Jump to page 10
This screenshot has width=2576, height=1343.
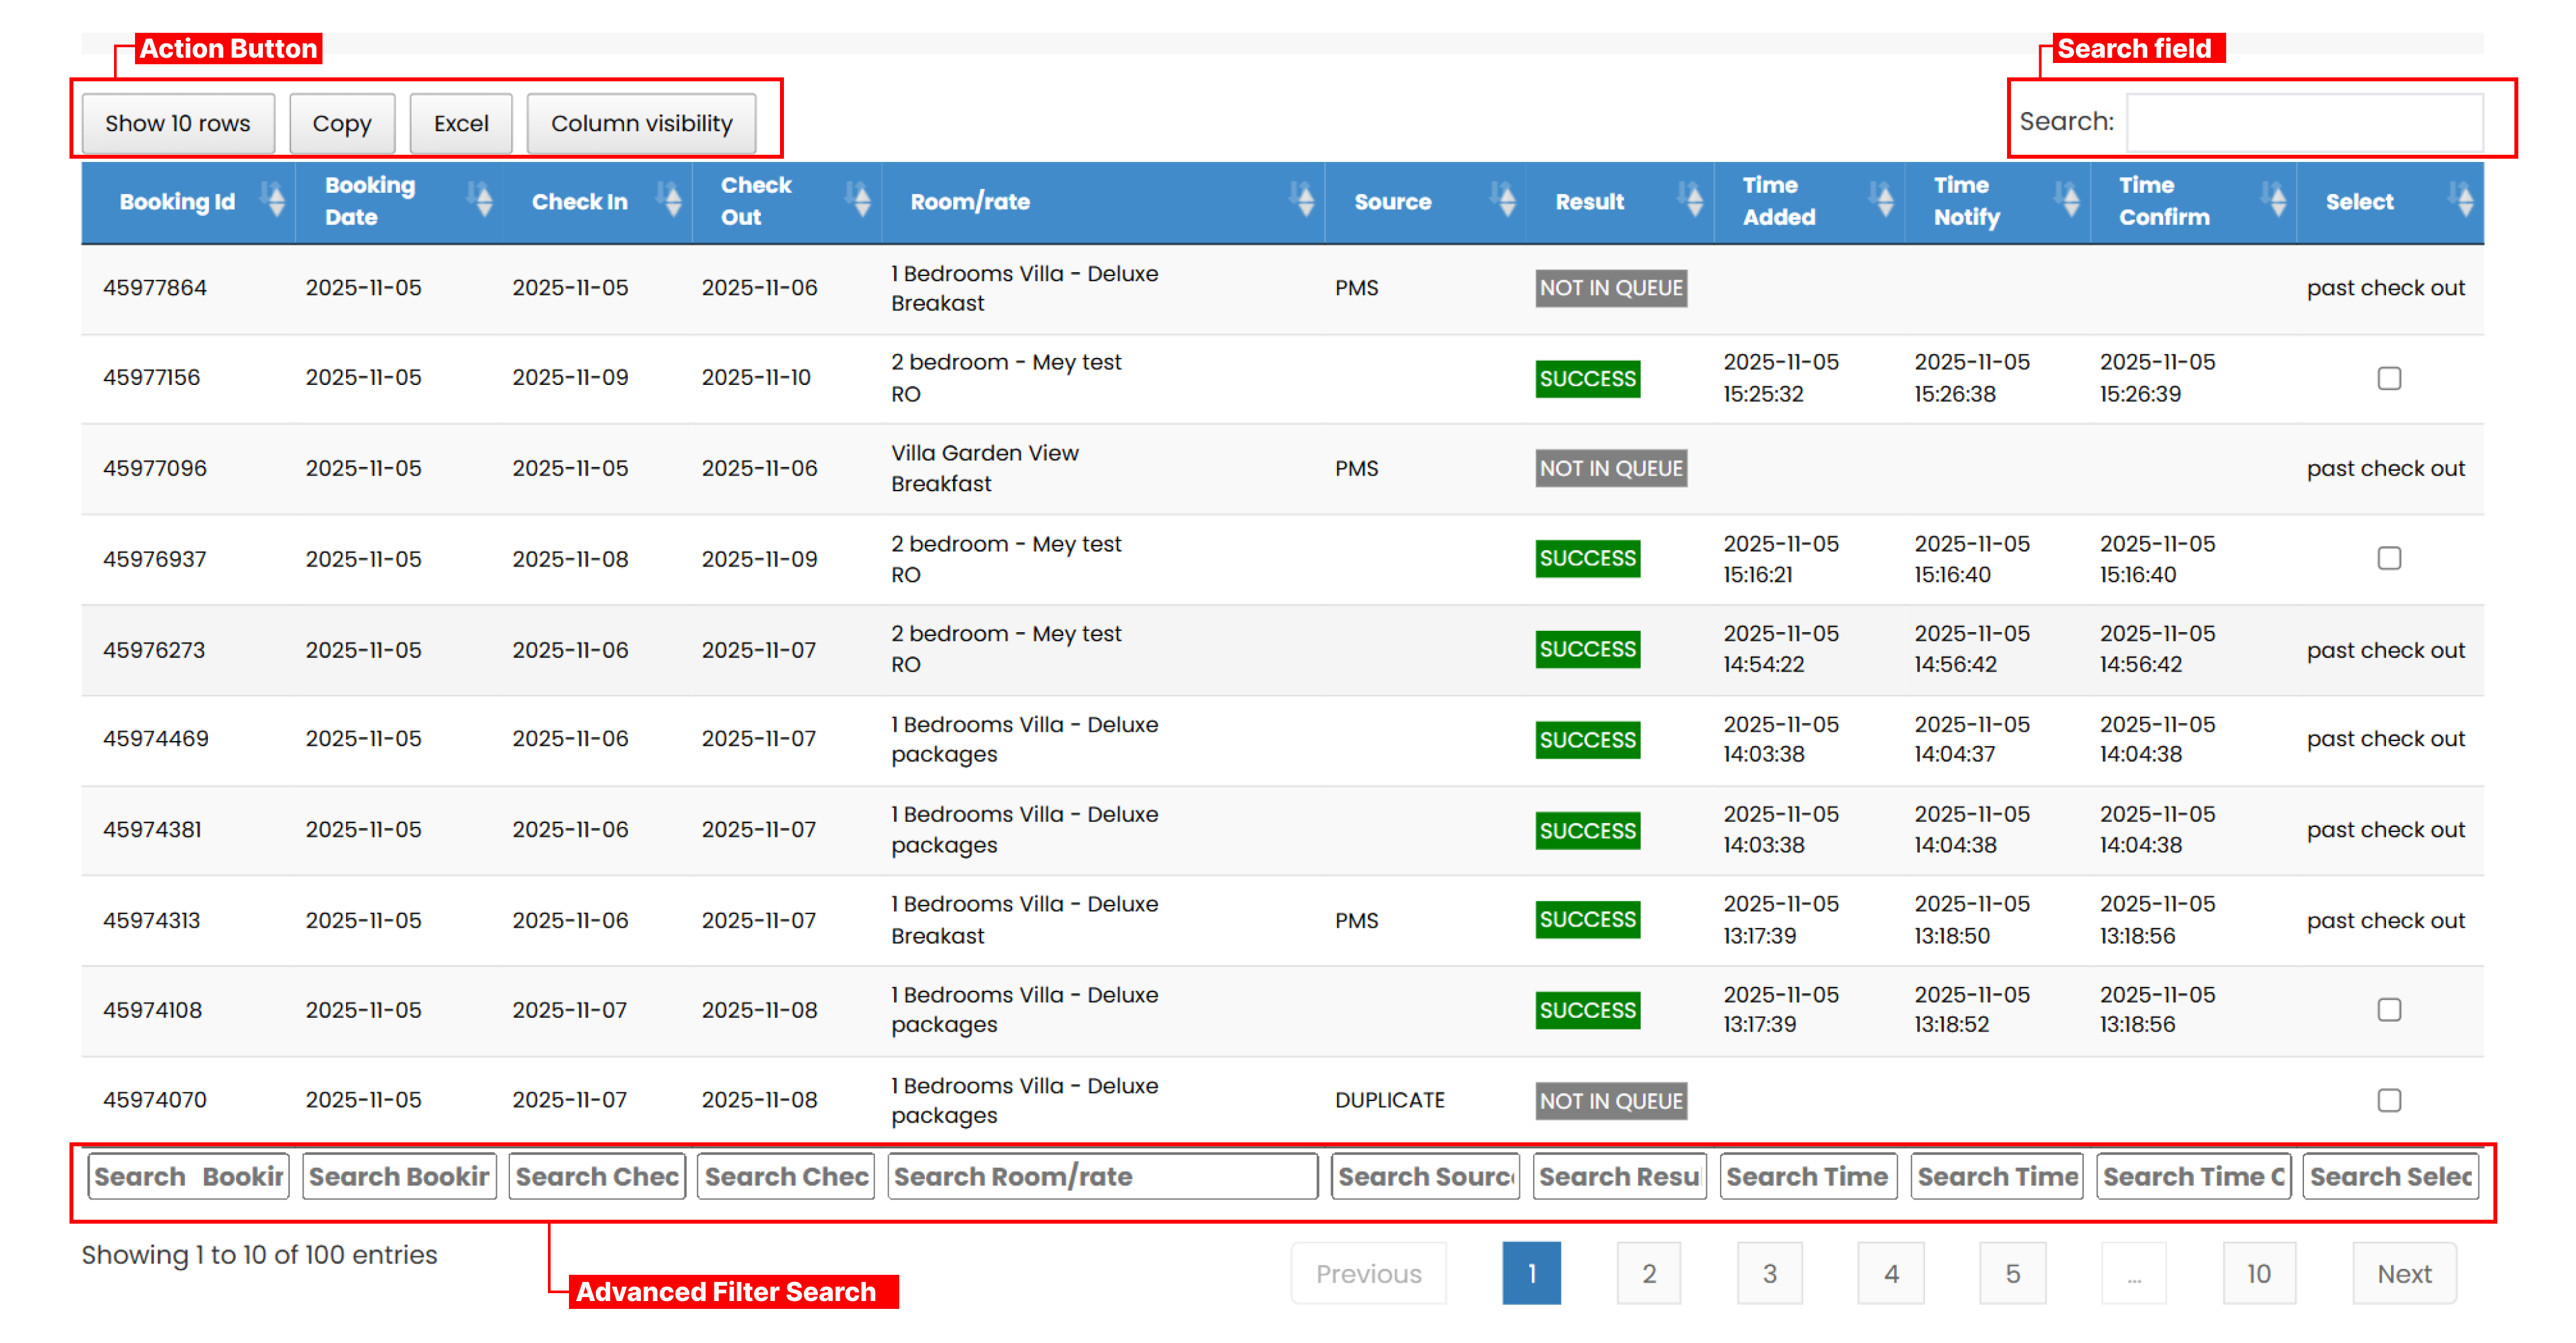pyautogui.click(x=2258, y=1273)
